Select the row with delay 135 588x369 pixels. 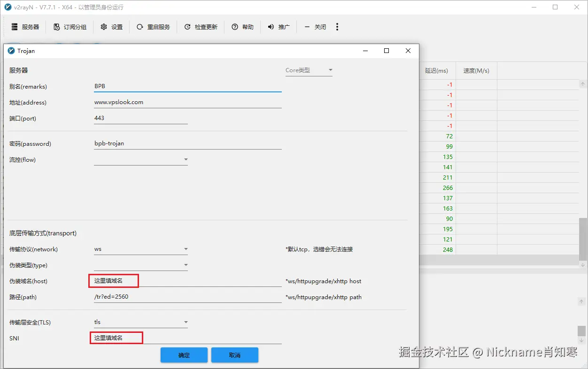click(x=499, y=157)
